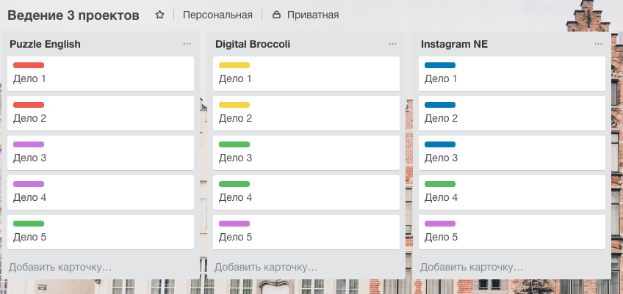The image size is (623, 294).
Task: Add a card to Digital Broccoli list
Action: (267, 267)
